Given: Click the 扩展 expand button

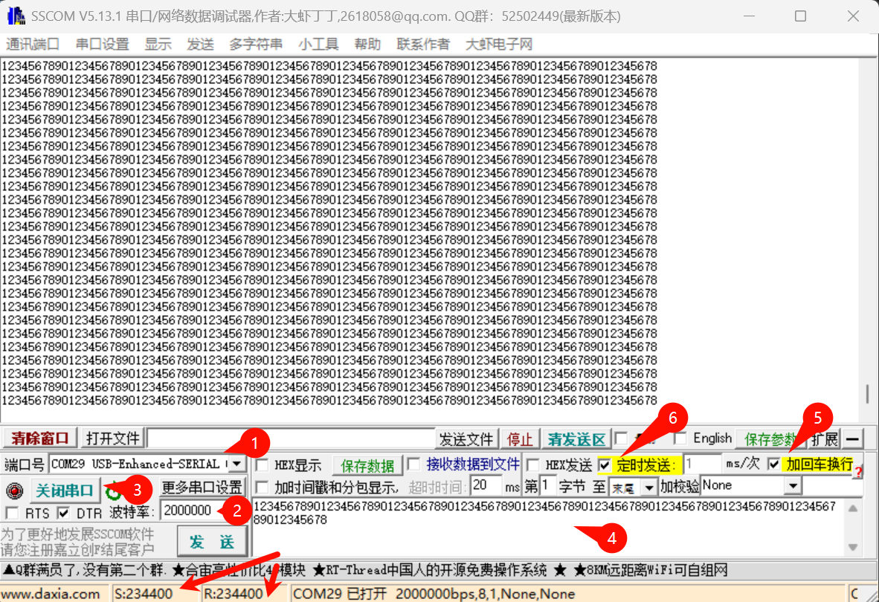Looking at the screenshot, I should point(824,439).
